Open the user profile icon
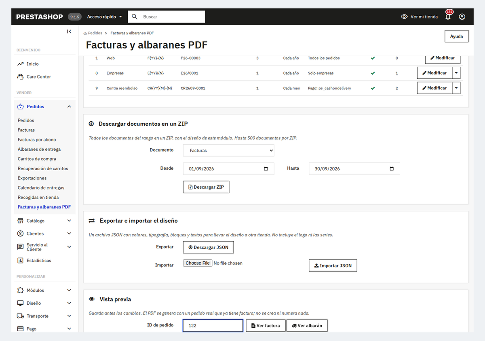This screenshot has height=341, width=485. (462, 17)
